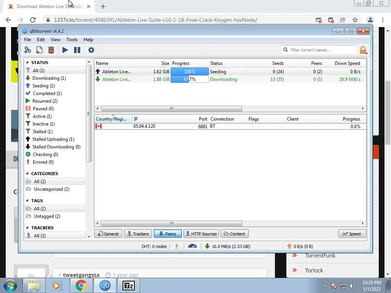This screenshot has width=391, height=293.
Task: Click the Torlock link in browser
Action: point(314,270)
